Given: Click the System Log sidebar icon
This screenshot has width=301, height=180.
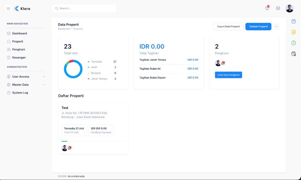Looking at the screenshot, I should tap(9, 93).
